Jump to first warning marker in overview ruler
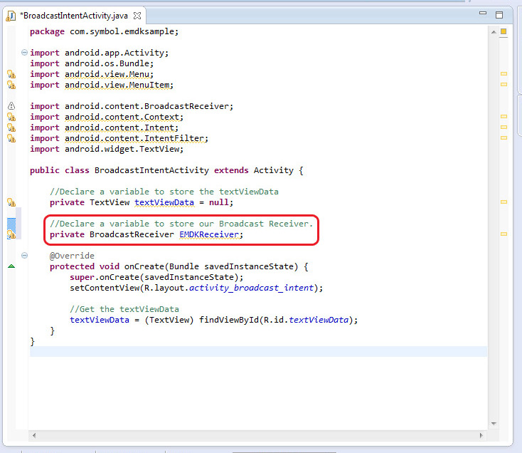Image resolution: width=522 pixels, height=453 pixels. [504, 74]
